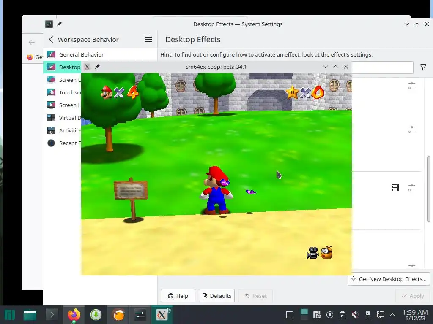Open the terminal icon in the taskbar
The image size is (433, 324).
point(52,315)
